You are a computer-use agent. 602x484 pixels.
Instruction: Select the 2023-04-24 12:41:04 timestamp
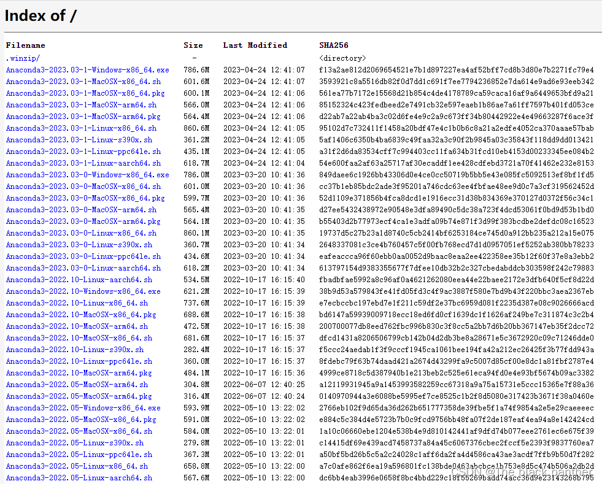click(264, 163)
